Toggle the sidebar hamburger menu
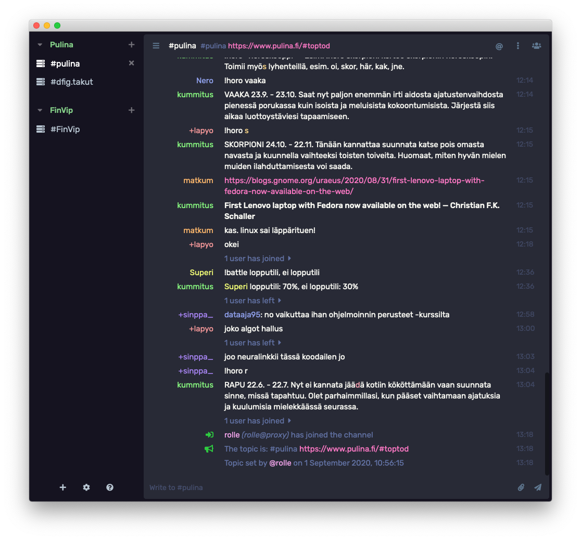The image size is (581, 540). pyautogui.click(x=156, y=46)
